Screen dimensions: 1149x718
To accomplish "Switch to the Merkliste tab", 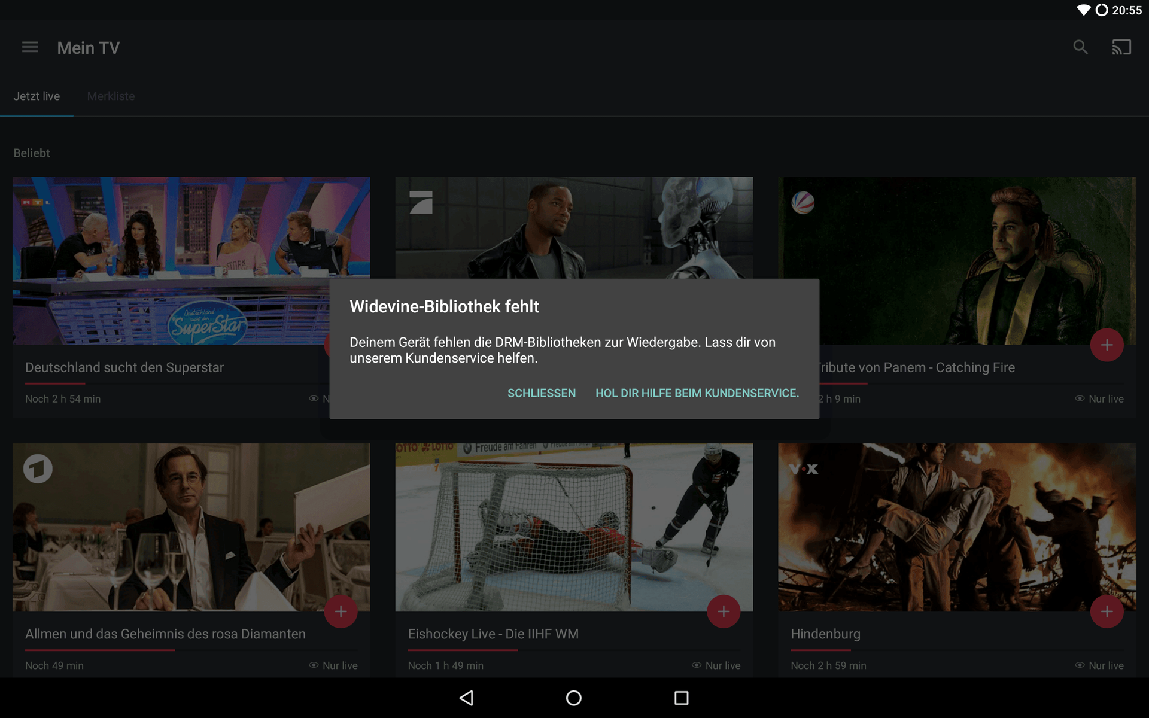I will [x=111, y=96].
